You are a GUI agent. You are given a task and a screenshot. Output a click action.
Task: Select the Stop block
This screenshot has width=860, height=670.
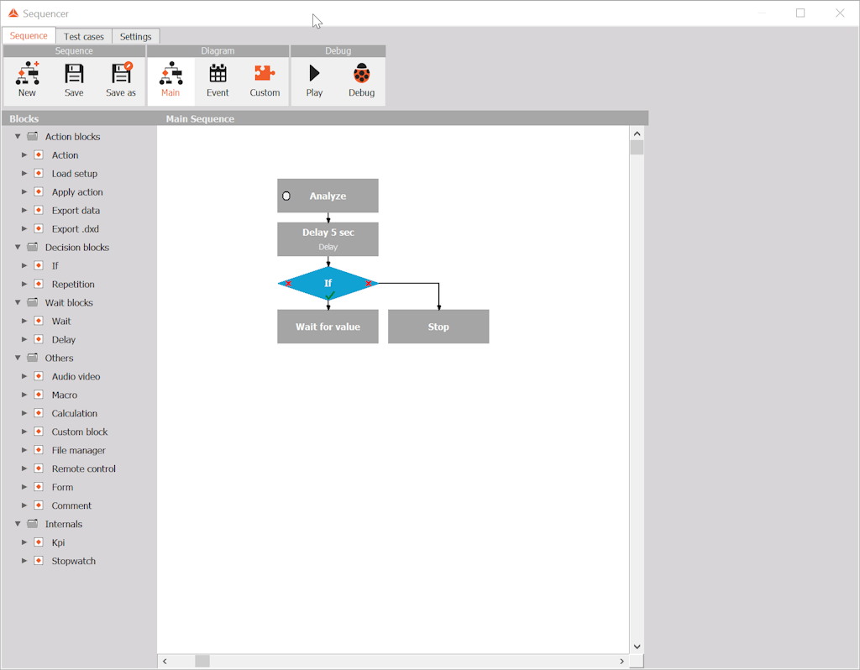[x=438, y=327]
